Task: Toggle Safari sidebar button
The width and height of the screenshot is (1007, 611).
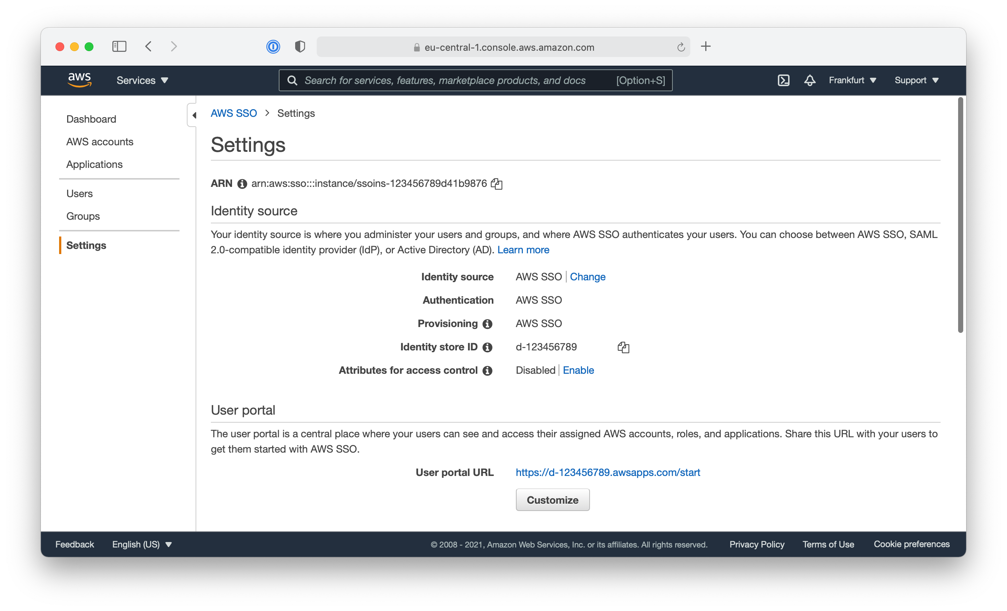Action: point(119,47)
